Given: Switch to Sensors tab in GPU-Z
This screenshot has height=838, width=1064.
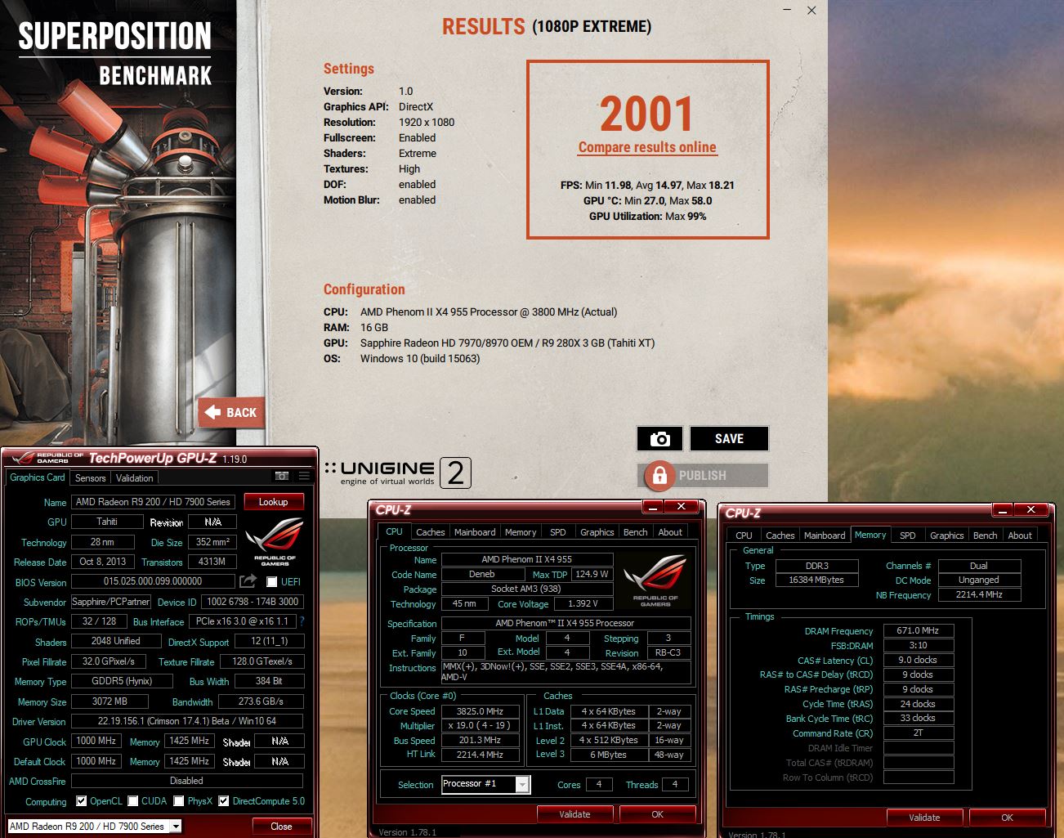Looking at the screenshot, I should 90,478.
